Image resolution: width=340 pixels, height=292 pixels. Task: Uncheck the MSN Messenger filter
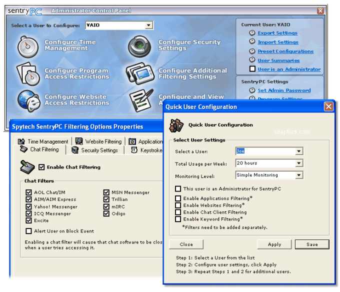(x=106, y=192)
